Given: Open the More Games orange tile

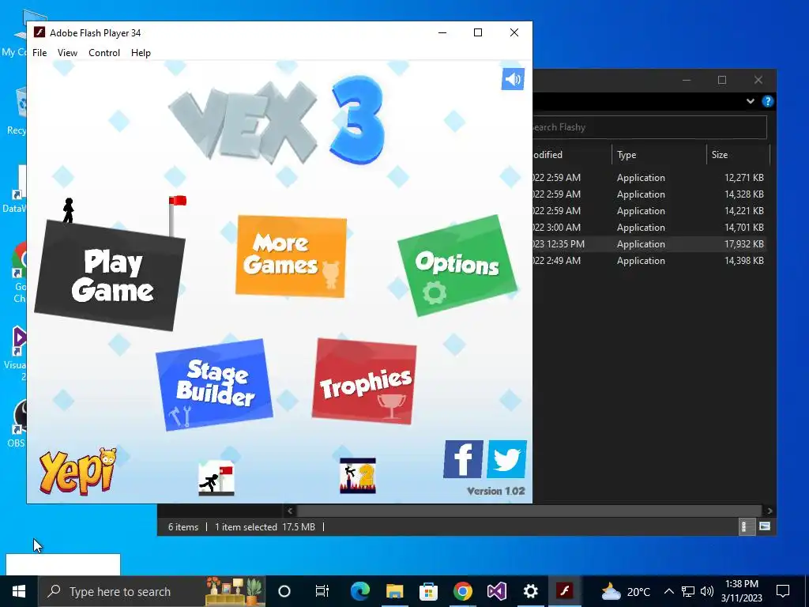Looking at the screenshot, I should coord(291,256).
